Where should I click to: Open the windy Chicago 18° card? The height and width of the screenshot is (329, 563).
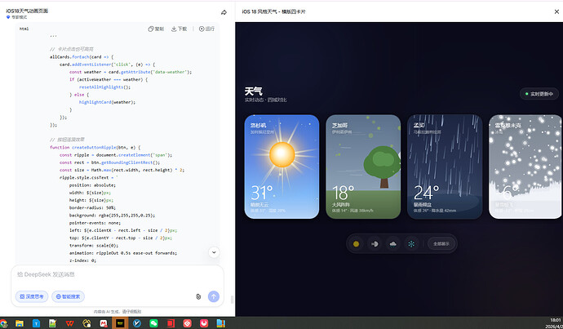click(363, 167)
